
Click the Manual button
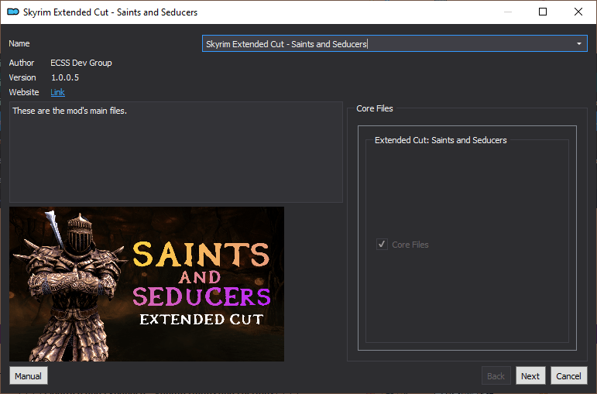coord(28,376)
